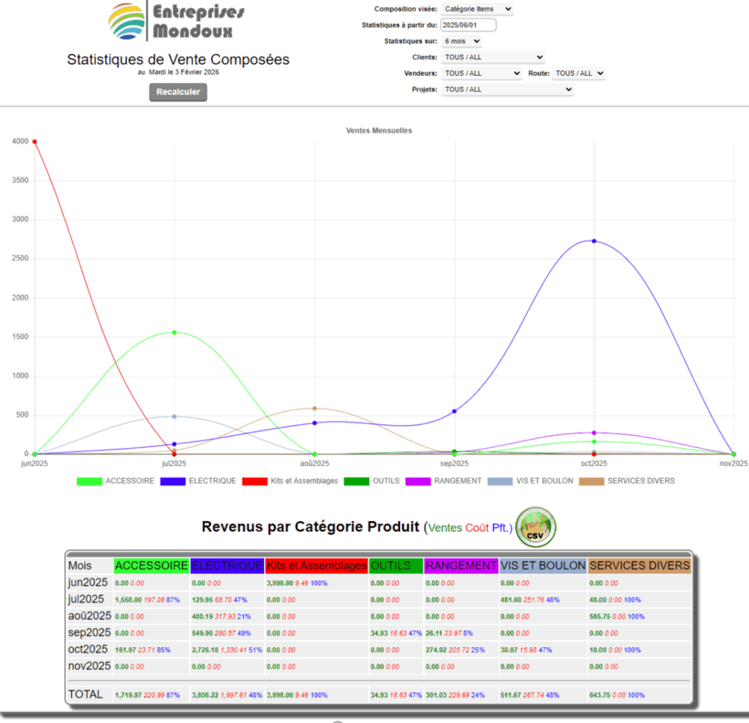Viewport: 749px width, 723px height.
Task: Click the ACCESSOIRE table column header
Action: [152, 566]
